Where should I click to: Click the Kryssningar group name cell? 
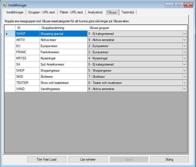[63, 58]
